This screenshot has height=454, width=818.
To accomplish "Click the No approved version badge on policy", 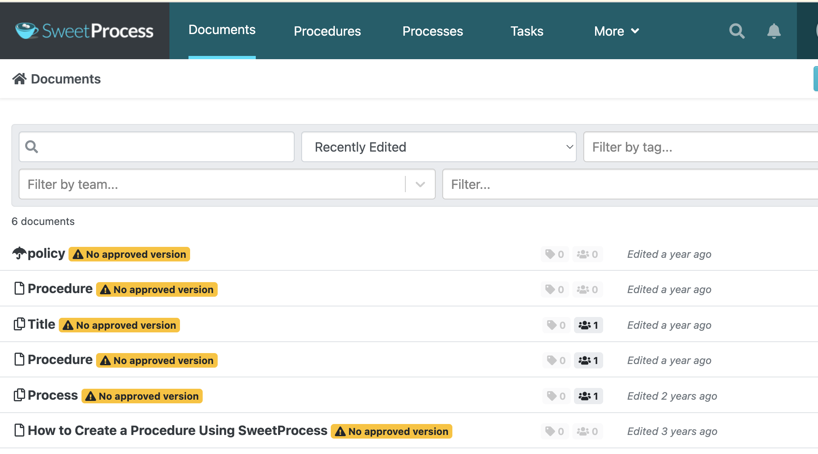I will 129,254.
